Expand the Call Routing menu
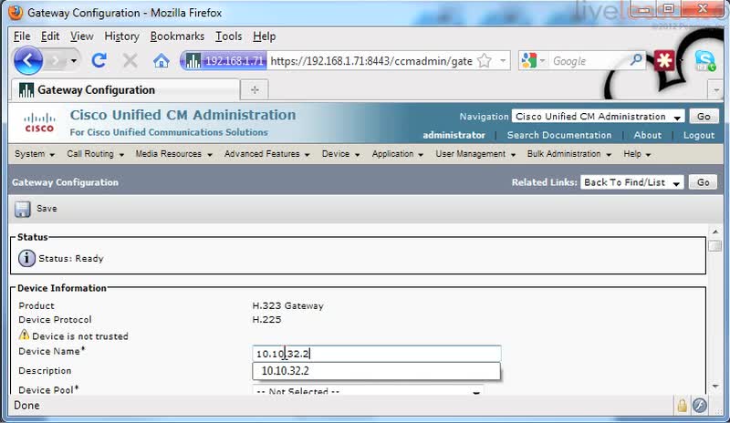730x423 pixels. pyautogui.click(x=95, y=154)
